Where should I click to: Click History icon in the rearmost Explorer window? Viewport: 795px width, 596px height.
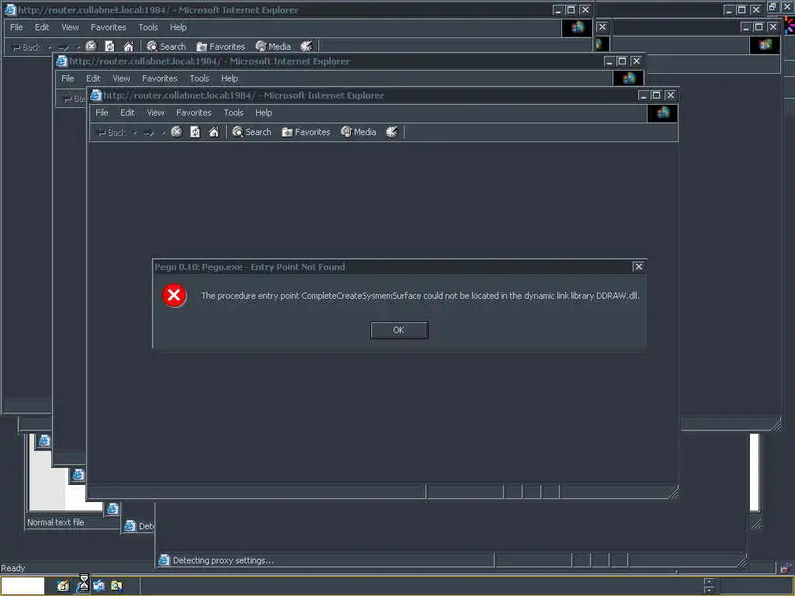pyautogui.click(x=306, y=46)
